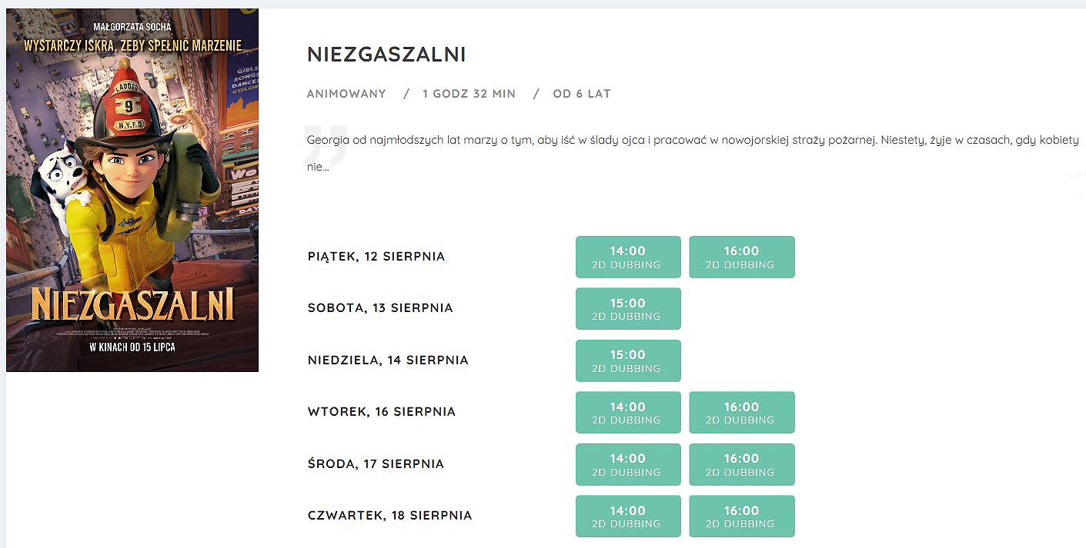Open the NIEZGASZALNI movie title link
This screenshot has width=1086, height=548.
tap(386, 55)
